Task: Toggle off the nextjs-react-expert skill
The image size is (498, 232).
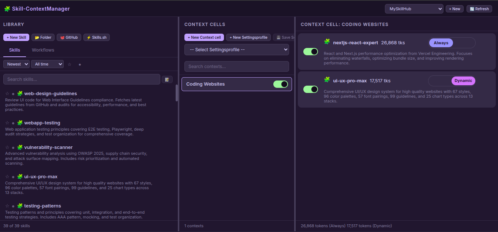Action: tap(310, 52)
